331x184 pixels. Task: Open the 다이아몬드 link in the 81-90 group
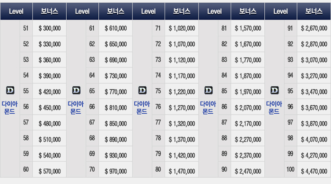pyautogui.click(x=208, y=108)
